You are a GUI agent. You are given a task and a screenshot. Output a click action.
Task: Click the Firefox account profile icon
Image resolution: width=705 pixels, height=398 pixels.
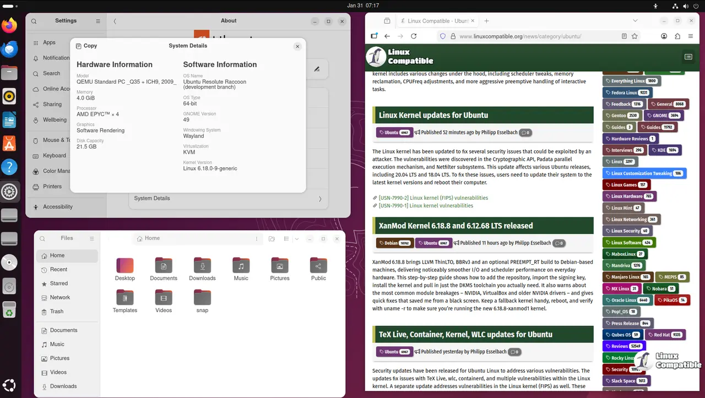[x=664, y=36]
